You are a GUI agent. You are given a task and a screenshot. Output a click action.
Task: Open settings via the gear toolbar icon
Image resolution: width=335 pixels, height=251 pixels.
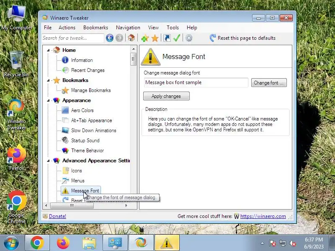click(189, 38)
